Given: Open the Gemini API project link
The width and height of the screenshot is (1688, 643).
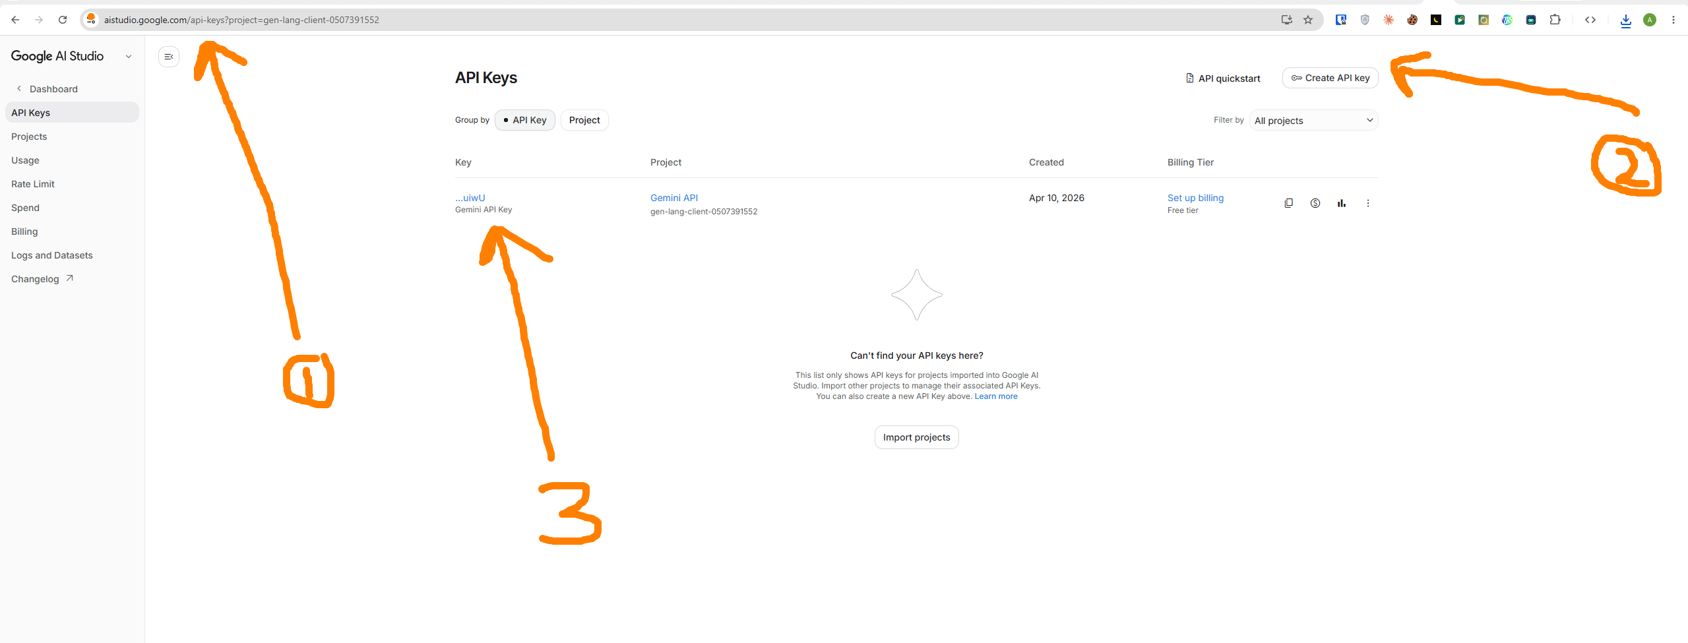Looking at the screenshot, I should (x=674, y=198).
